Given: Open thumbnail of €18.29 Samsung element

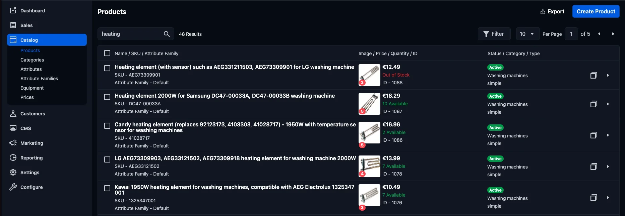Looking at the screenshot, I should pyautogui.click(x=369, y=104).
